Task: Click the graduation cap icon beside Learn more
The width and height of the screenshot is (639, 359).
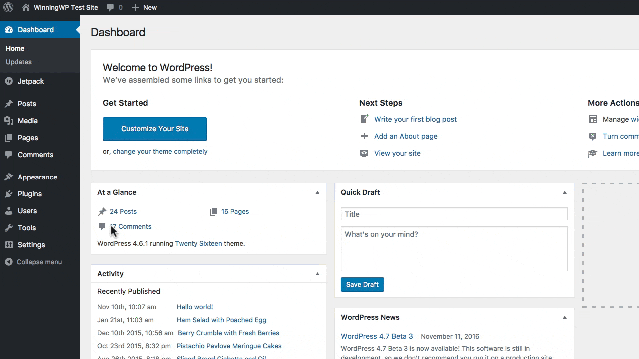Action: [x=593, y=153]
